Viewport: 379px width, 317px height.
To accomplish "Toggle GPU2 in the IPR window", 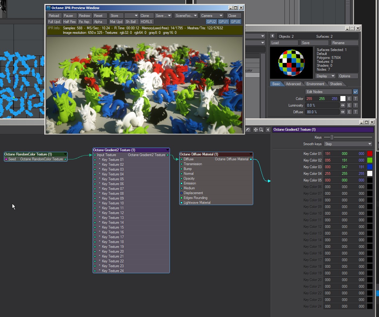I will (x=211, y=22).
